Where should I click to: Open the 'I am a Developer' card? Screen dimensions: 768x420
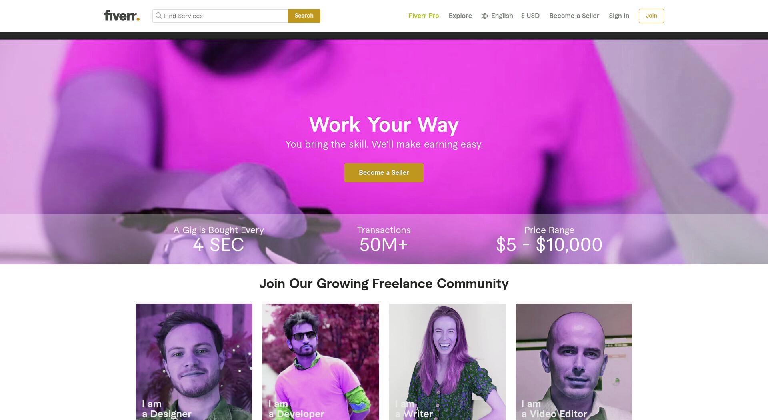[321, 362]
